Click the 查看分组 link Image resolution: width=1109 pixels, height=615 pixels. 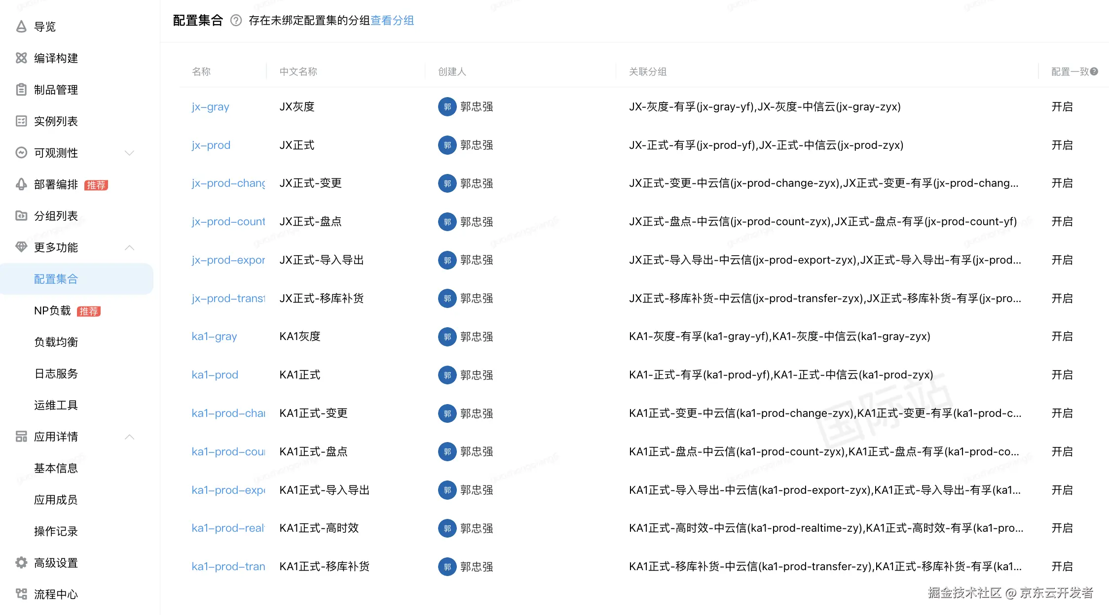[x=392, y=20]
